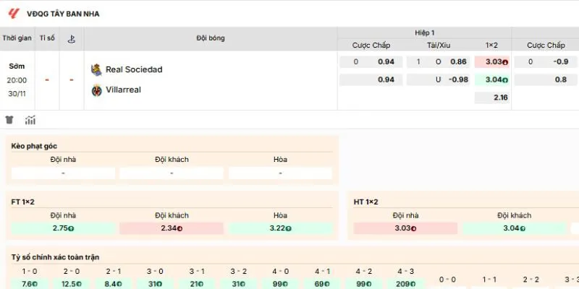The width and height of the screenshot is (579, 289).
Task: Click the 1 - 1 draw score label
Action: (x=489, y=280)
